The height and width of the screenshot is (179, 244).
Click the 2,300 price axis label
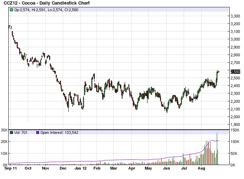235,93
